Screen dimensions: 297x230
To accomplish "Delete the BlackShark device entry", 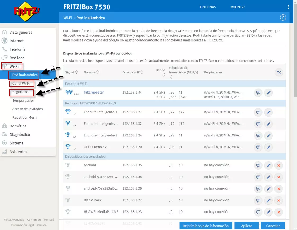I will pos(279,200).
